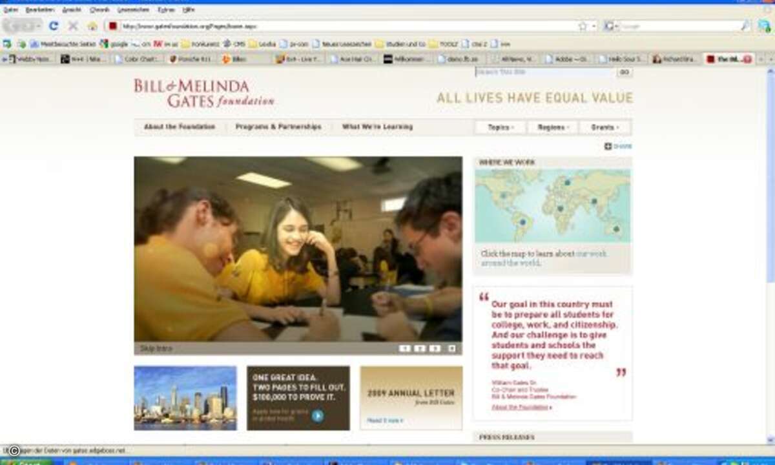Click the Share plus icon on the page
Screen dimensions: 775x465
click(608, 147)
